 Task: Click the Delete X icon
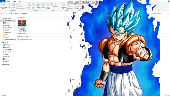click(38, 5)
